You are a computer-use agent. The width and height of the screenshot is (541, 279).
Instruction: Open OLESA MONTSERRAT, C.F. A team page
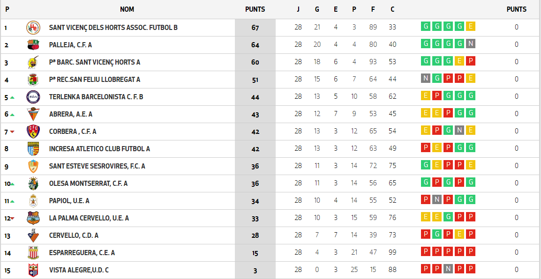[88, 183]
